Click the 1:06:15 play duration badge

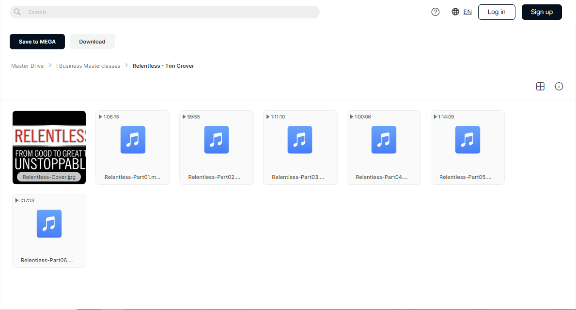coord(109,117)
